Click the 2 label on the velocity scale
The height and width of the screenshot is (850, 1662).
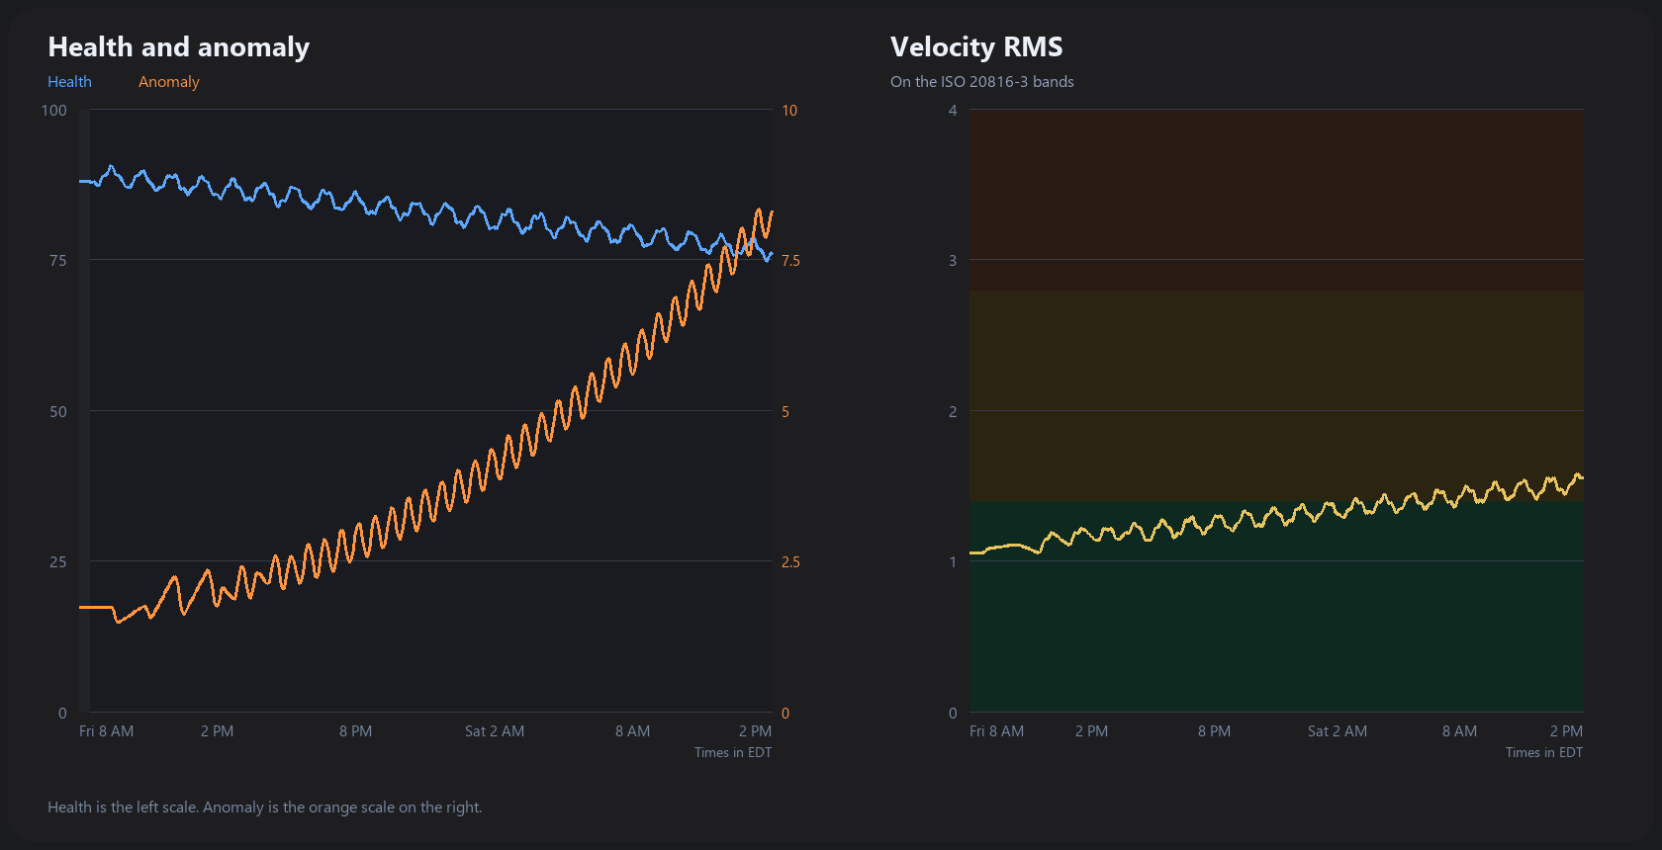(953, 412)
